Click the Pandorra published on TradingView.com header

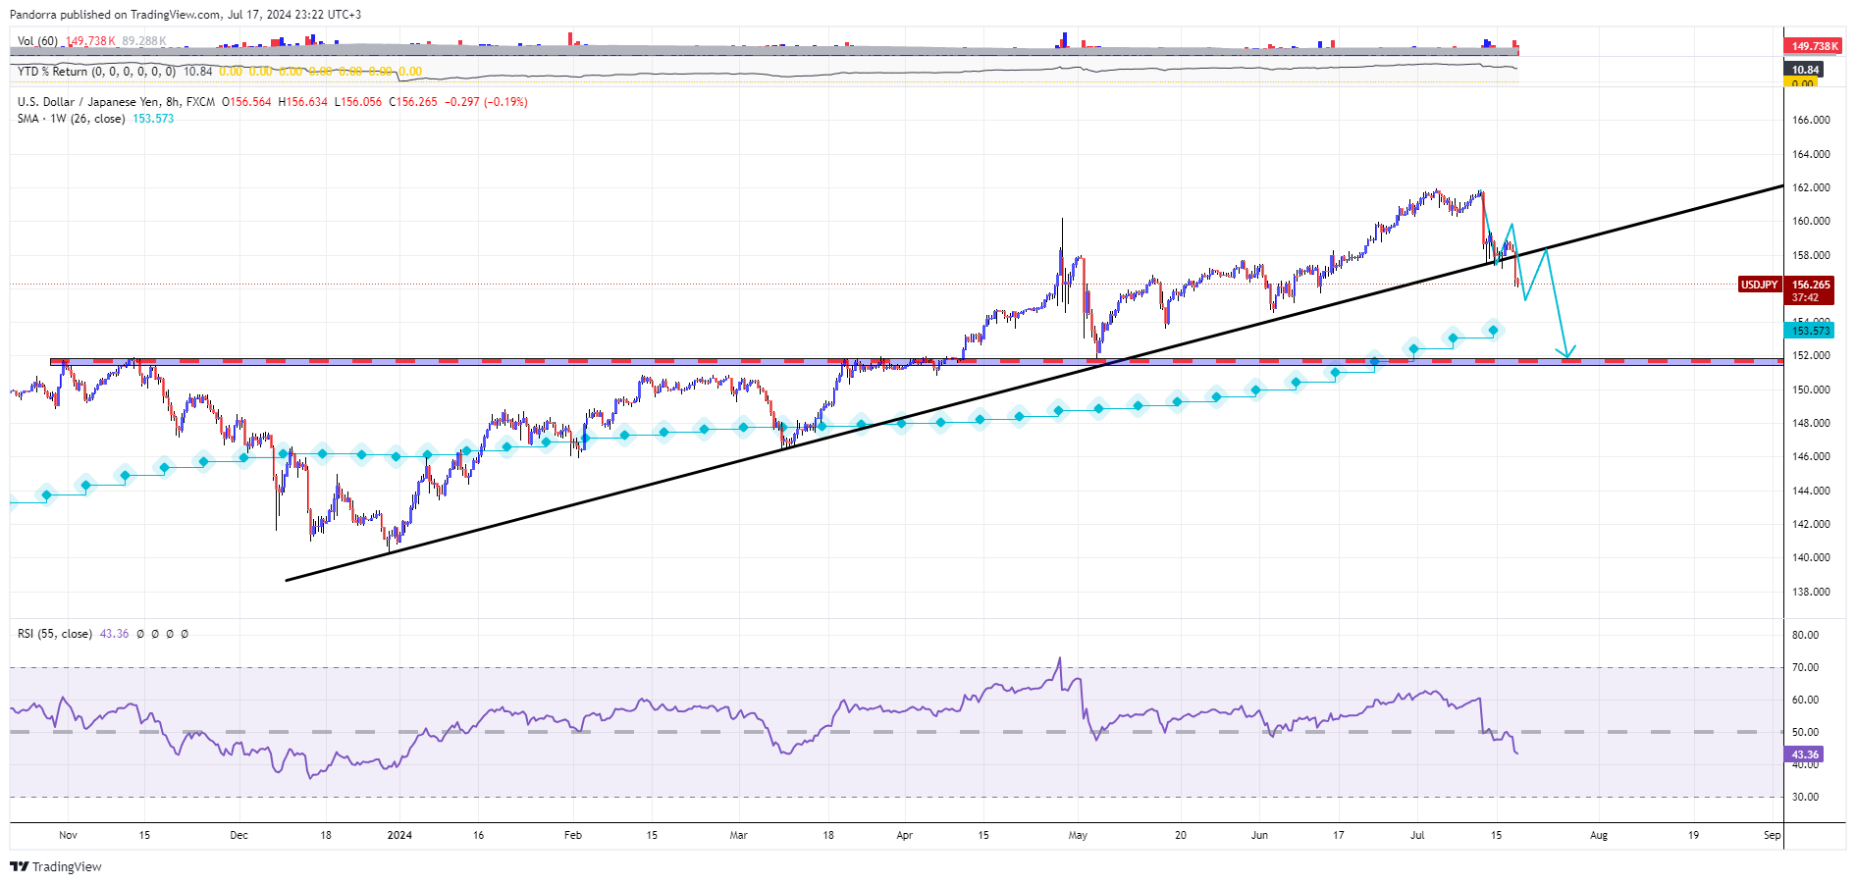pyautogui.click(x=186, y=15)
